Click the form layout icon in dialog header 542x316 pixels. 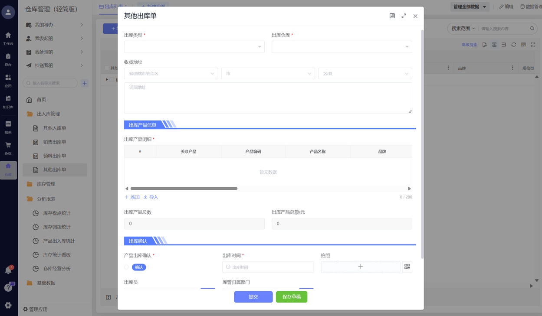pos(392,16)
